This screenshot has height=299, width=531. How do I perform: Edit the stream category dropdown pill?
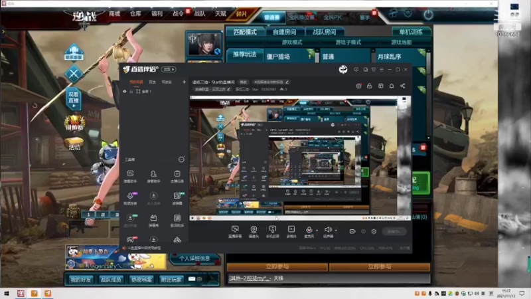click(212, 89)
